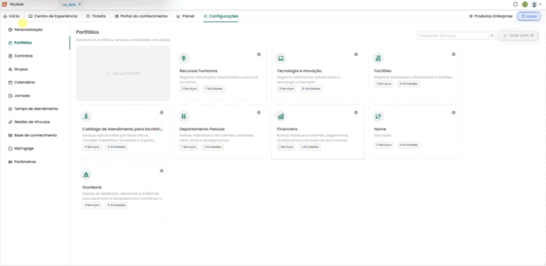Screen dimensions: 546x266
Task: Open gear settings on Departamento Pessoal card
Action: tap(259, 113)
